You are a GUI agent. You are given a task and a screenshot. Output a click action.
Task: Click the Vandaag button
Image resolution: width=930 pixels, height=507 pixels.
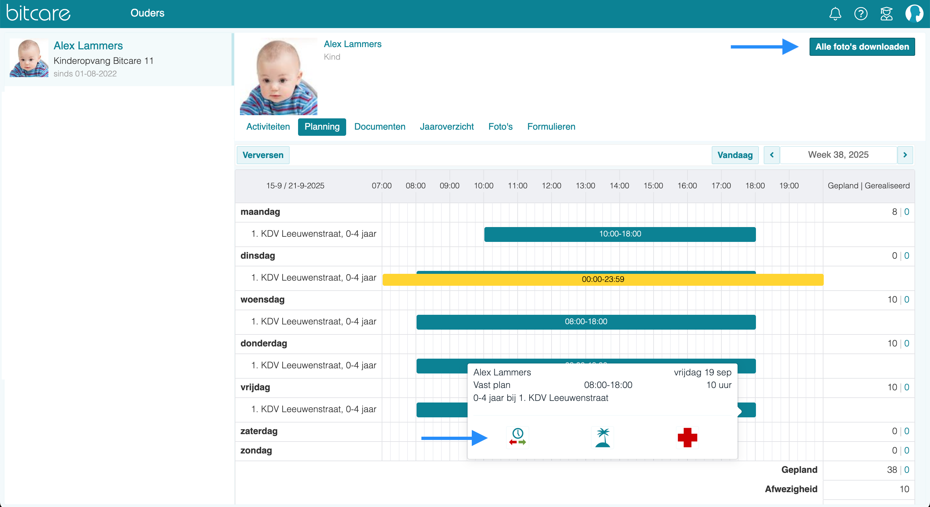pyautogui.click(x=735, y=155)
